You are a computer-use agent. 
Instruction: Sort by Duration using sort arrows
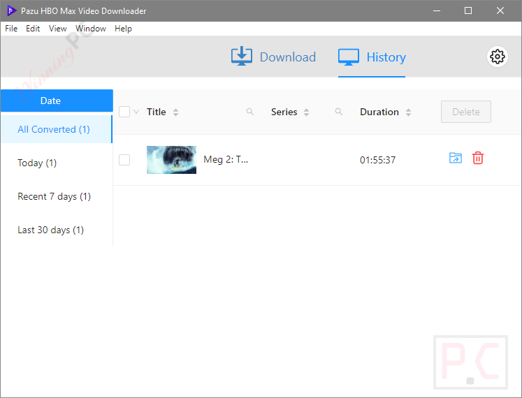click(x=409, y=112)
